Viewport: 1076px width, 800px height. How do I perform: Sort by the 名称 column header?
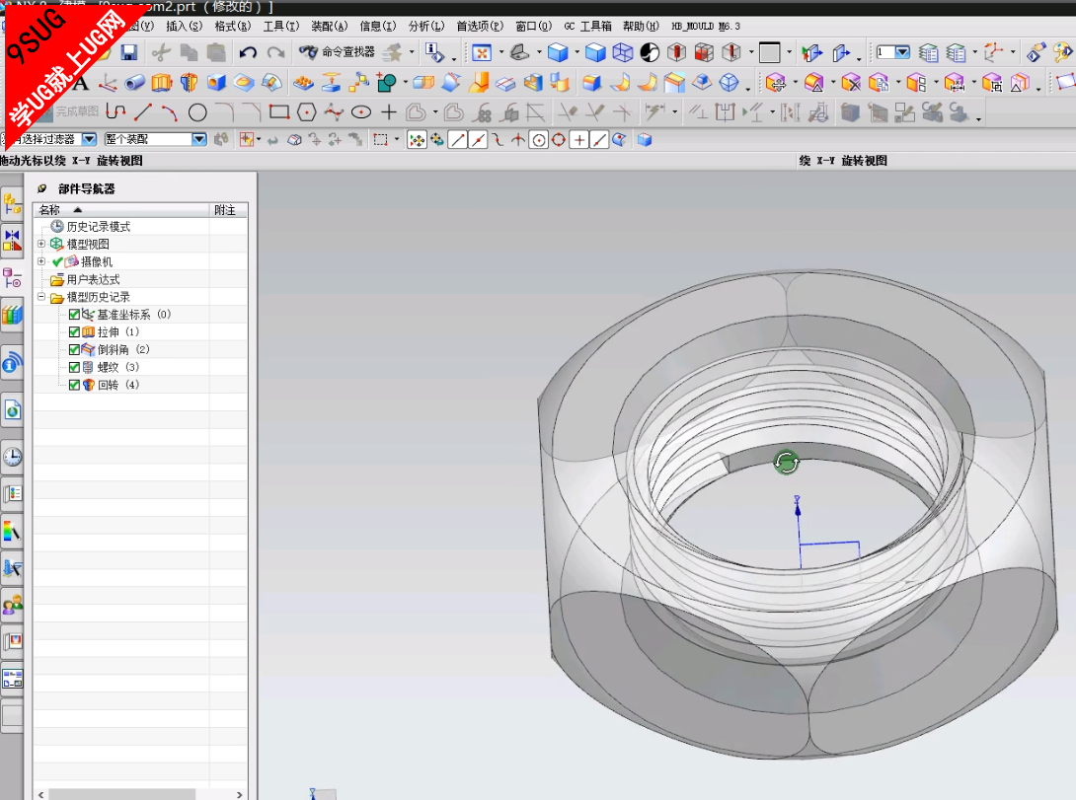pyautogui.click(x=121, y=210)
